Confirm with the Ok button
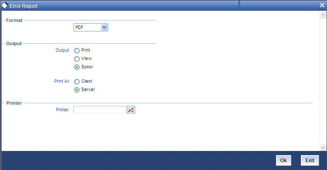This screenshot has width=327, height=170. coord(283,160)
